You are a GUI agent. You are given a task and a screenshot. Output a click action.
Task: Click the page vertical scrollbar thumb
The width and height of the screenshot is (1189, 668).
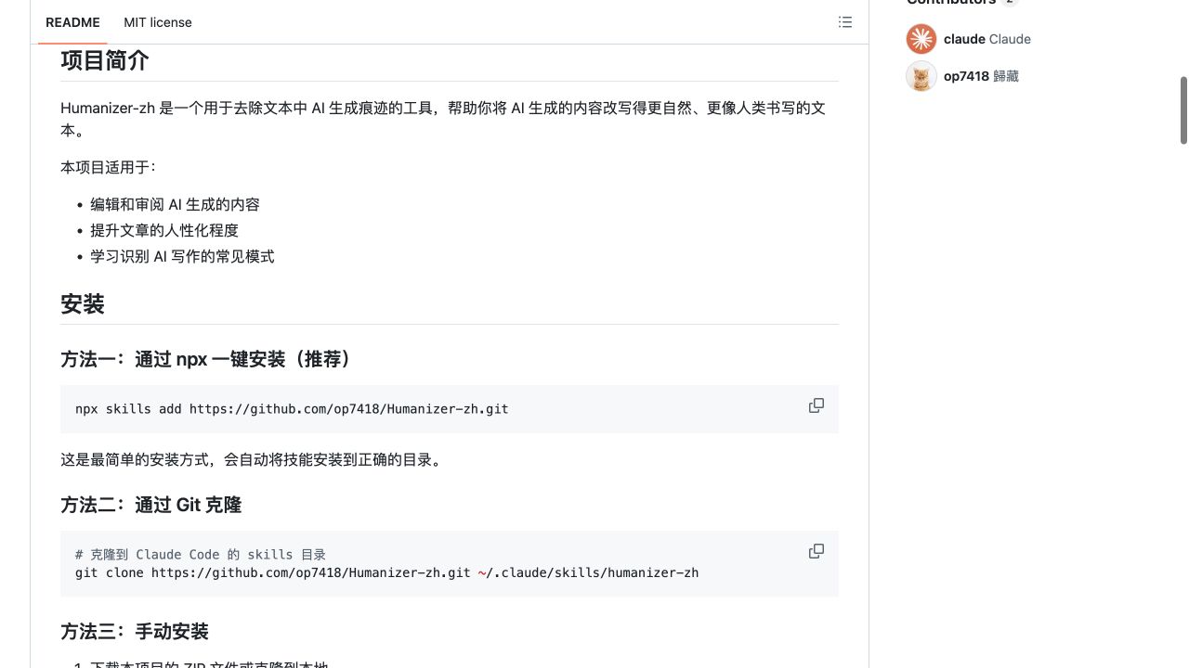[1183, 110]
